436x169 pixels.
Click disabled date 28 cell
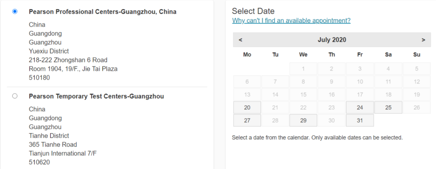[x=275, y=121]
